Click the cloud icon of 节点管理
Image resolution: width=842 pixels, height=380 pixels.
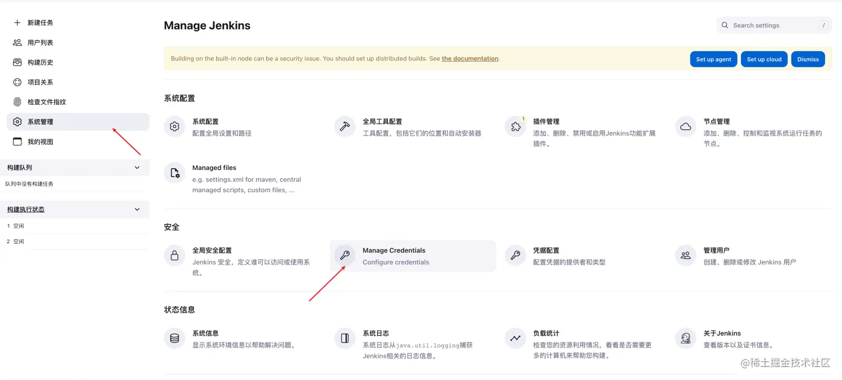685,127
